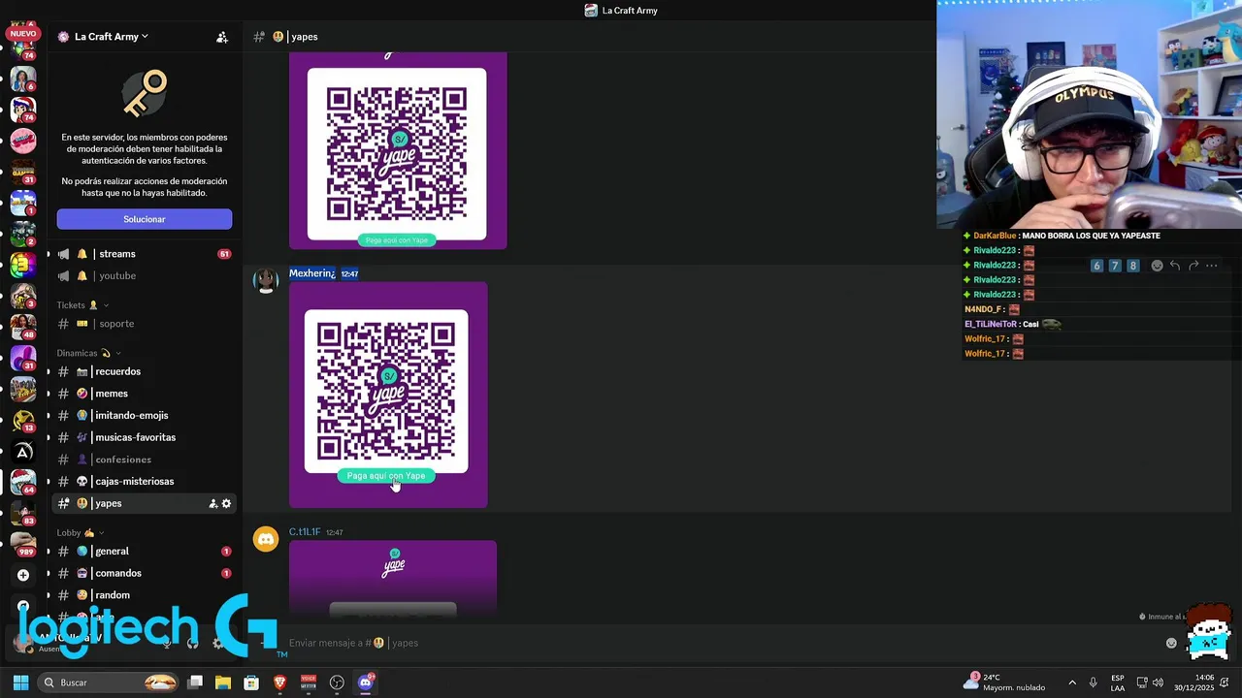1242x698 pixels.
Task: Collapse the Tickets category
Action: pos(82,305)
